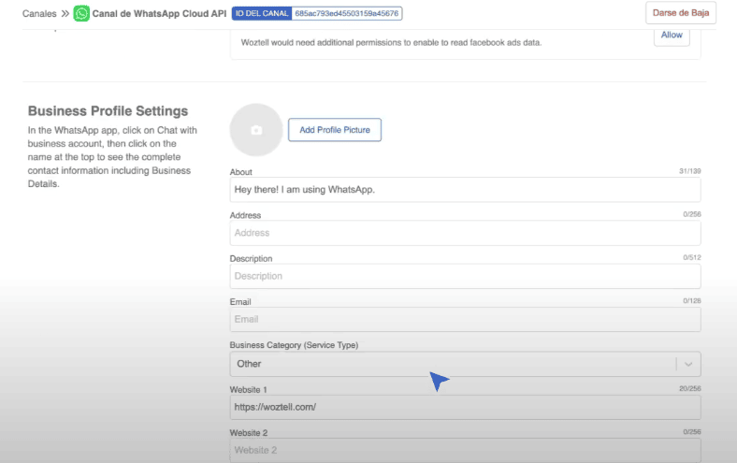This screenshot has width=737, height=463.
Task: Click the Add Profile Picture button
Action: pos(335,130)
